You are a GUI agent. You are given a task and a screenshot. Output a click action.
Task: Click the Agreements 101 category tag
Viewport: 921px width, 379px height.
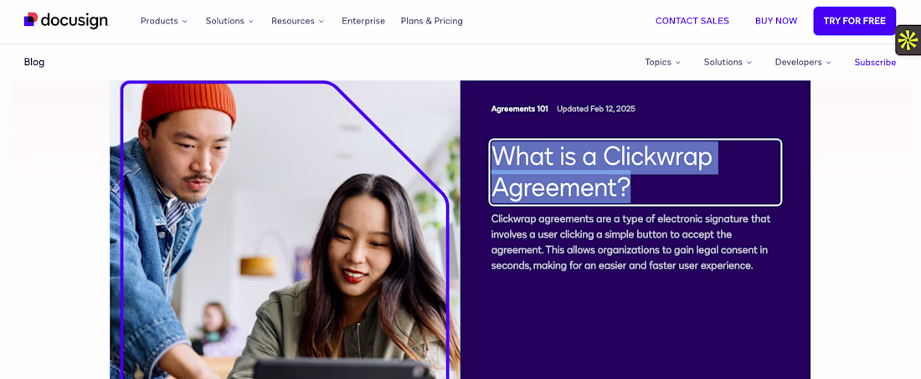coord(519,109)
